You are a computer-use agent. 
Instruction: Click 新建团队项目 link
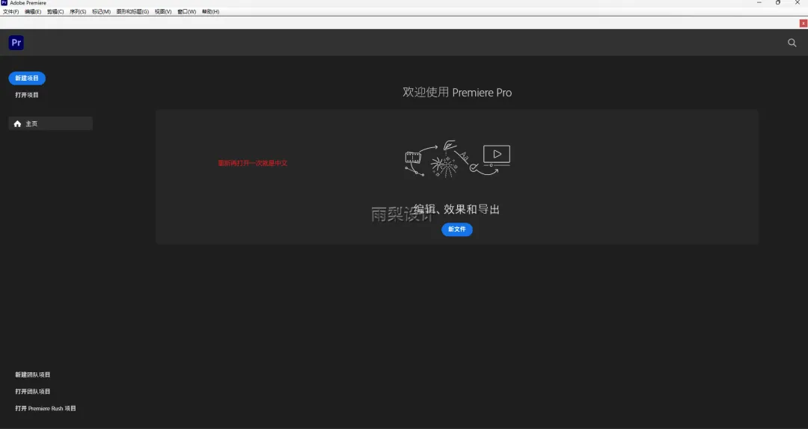tap(32, 375)
